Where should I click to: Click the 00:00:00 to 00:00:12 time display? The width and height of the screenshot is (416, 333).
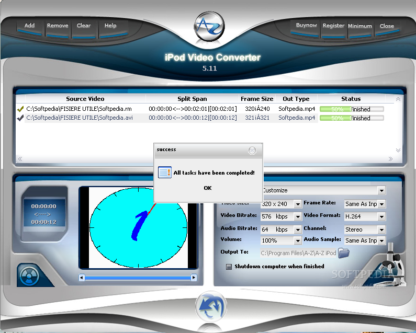click(x=44, y=214)
